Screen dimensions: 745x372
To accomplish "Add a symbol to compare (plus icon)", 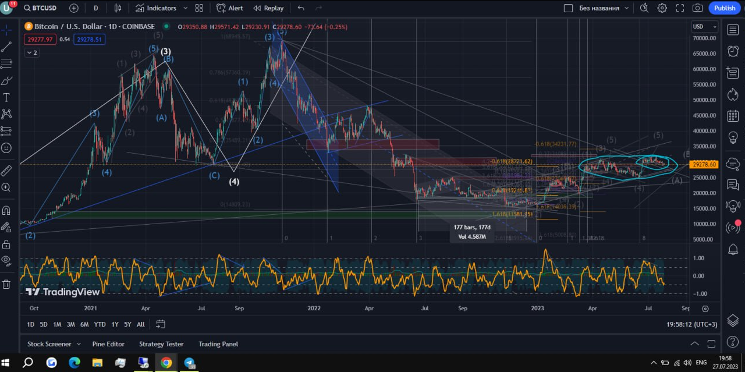I will (x=73, y=8).
